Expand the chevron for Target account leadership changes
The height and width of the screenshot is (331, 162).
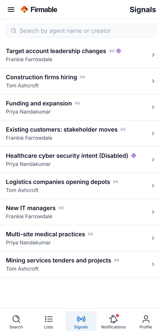pos(153,55)
